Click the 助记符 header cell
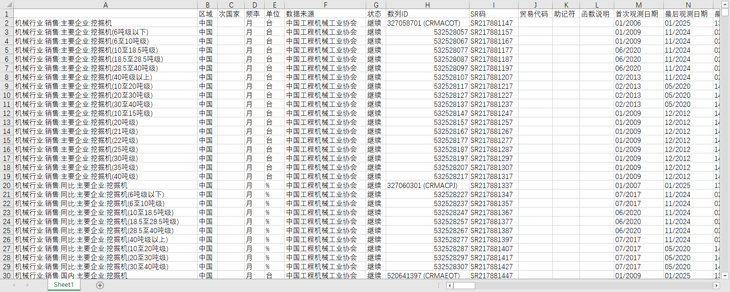 click(566, 14)
